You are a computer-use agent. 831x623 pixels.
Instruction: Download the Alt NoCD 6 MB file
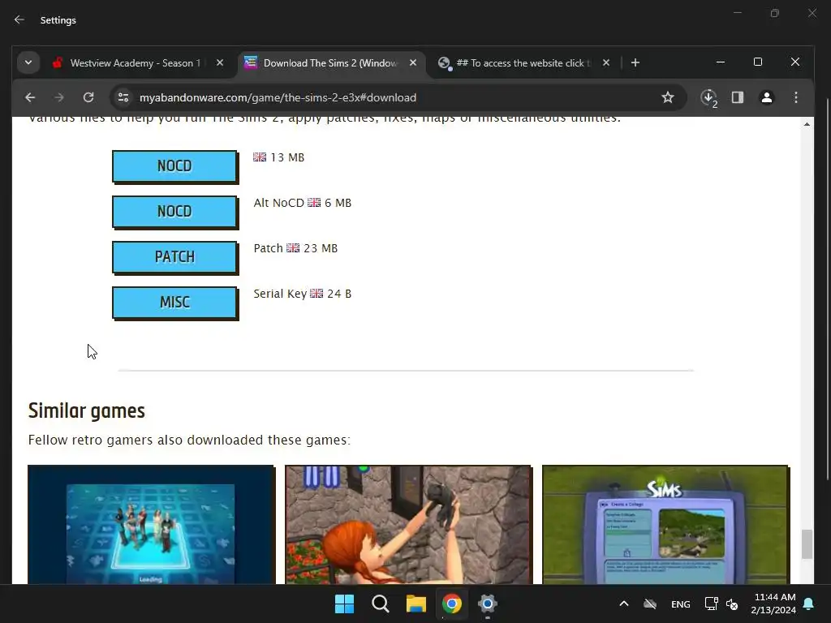pyautogui.click(x=175, y=212)
